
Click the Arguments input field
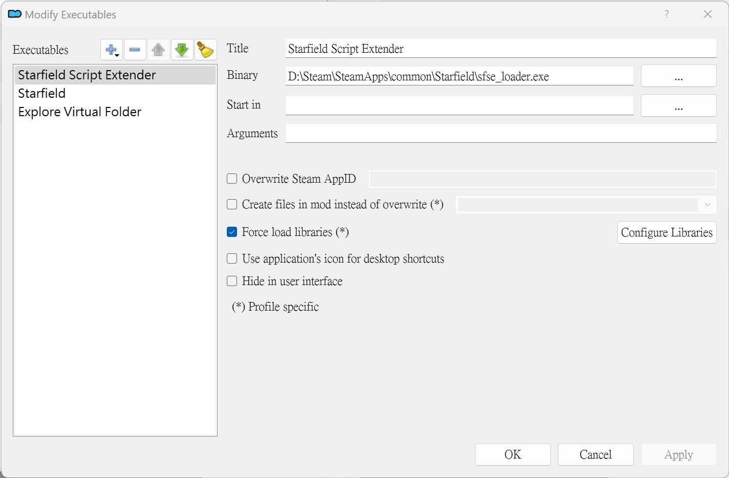[x=500, y=134]
